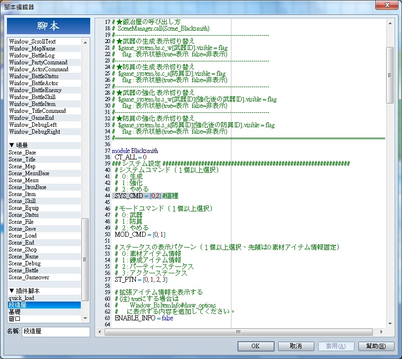This screenshot has height=359, width=402.
Task: Select the 基礎 script entry
Action: click(45, 312)
